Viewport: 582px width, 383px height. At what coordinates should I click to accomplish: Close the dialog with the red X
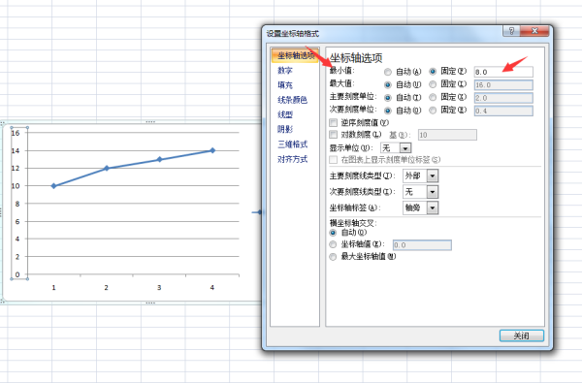[534, 31]
